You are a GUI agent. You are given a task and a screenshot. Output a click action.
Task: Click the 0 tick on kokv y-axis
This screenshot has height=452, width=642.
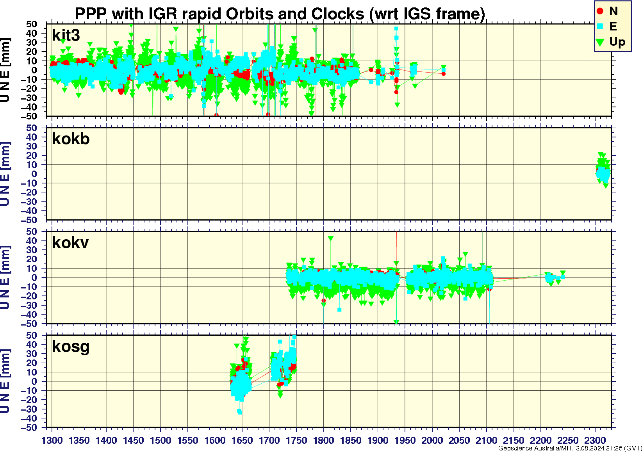coord(34,278)
